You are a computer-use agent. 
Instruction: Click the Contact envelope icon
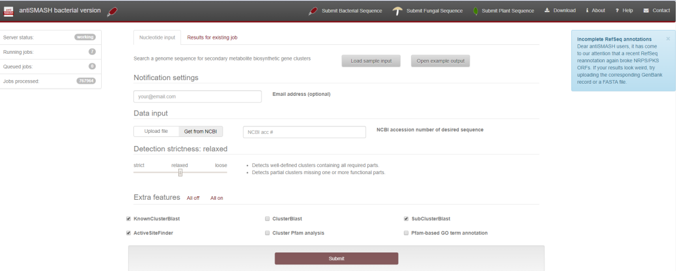646,10
